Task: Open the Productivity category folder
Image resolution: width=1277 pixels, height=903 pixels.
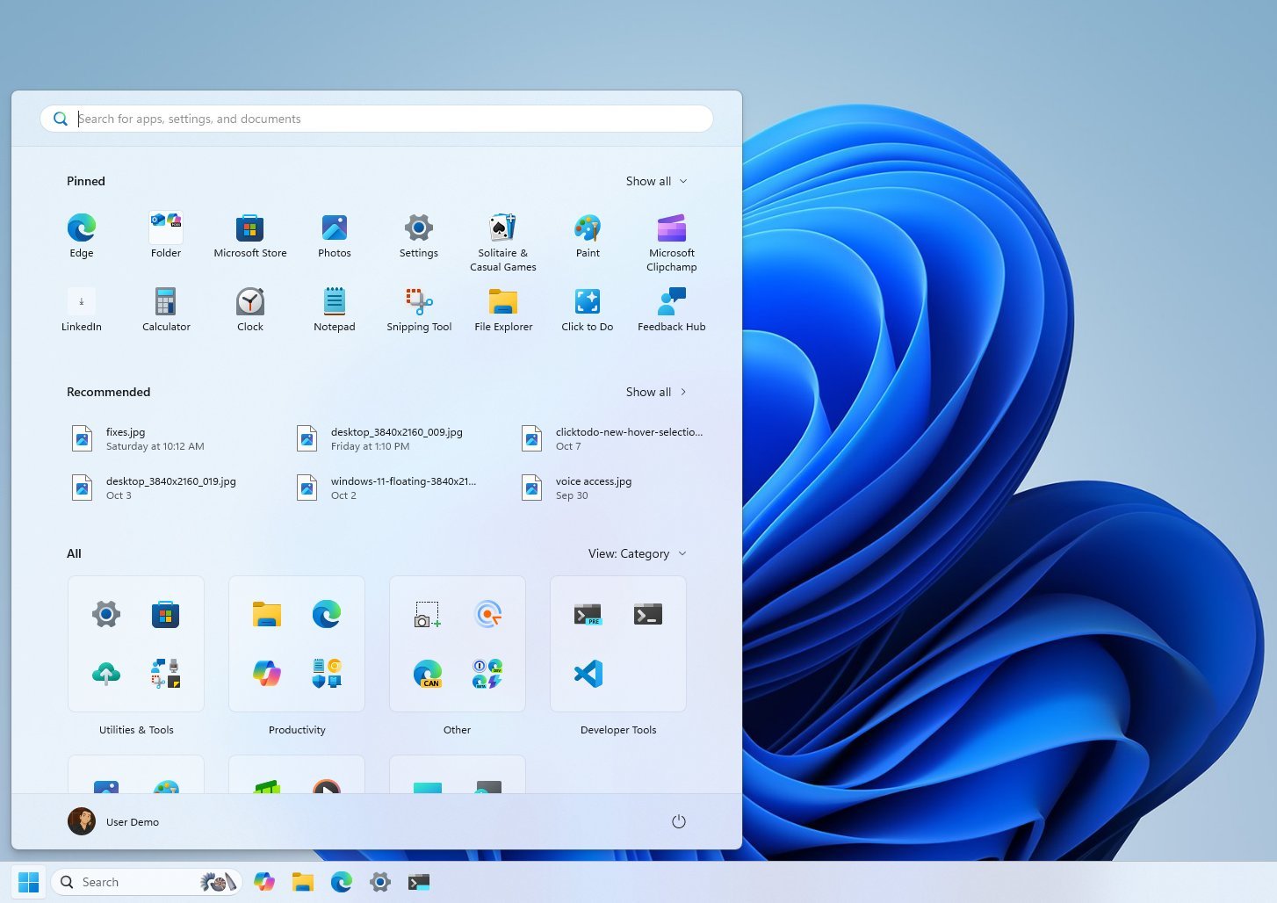Action: (x=296, y=644)
